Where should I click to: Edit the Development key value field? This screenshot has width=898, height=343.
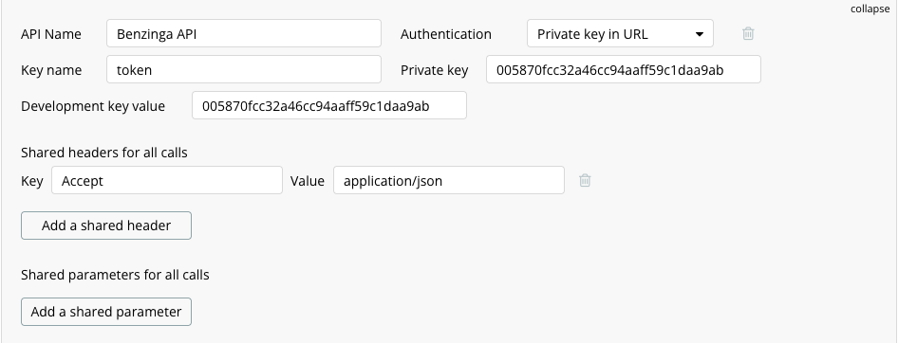tap(329, 106)
